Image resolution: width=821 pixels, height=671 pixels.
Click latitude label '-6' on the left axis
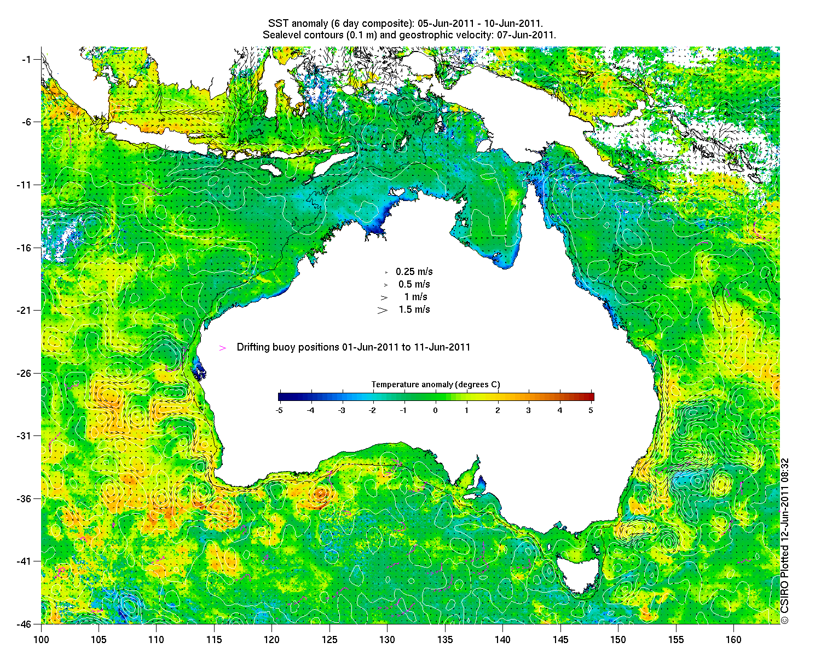26,122
